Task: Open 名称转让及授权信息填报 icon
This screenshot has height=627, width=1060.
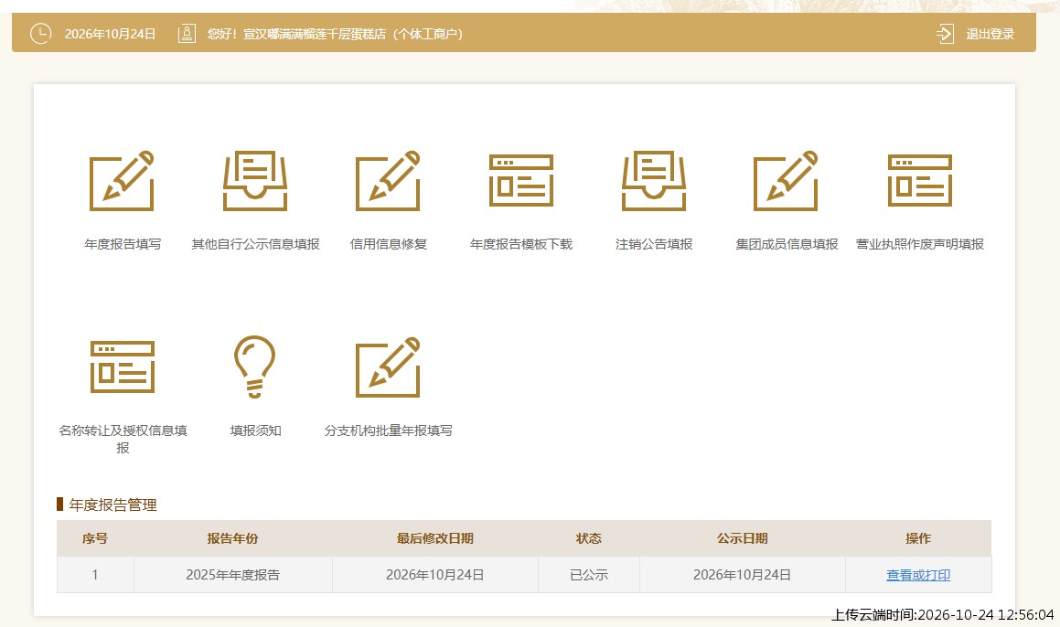Action: click(x=123, y=367)
